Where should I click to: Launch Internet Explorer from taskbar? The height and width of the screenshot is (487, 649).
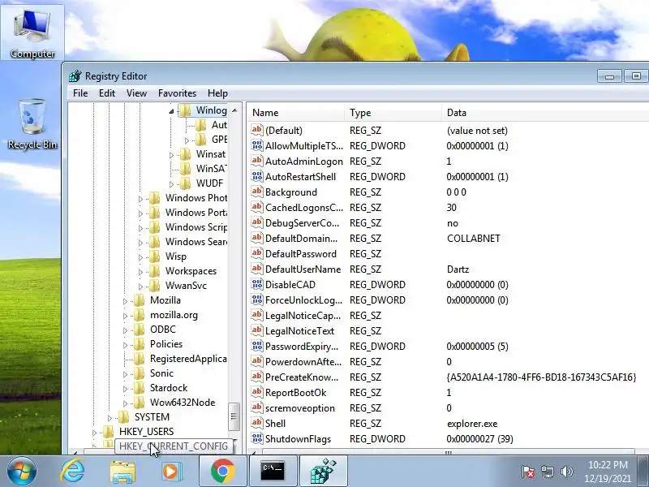[x=72, y=471]
